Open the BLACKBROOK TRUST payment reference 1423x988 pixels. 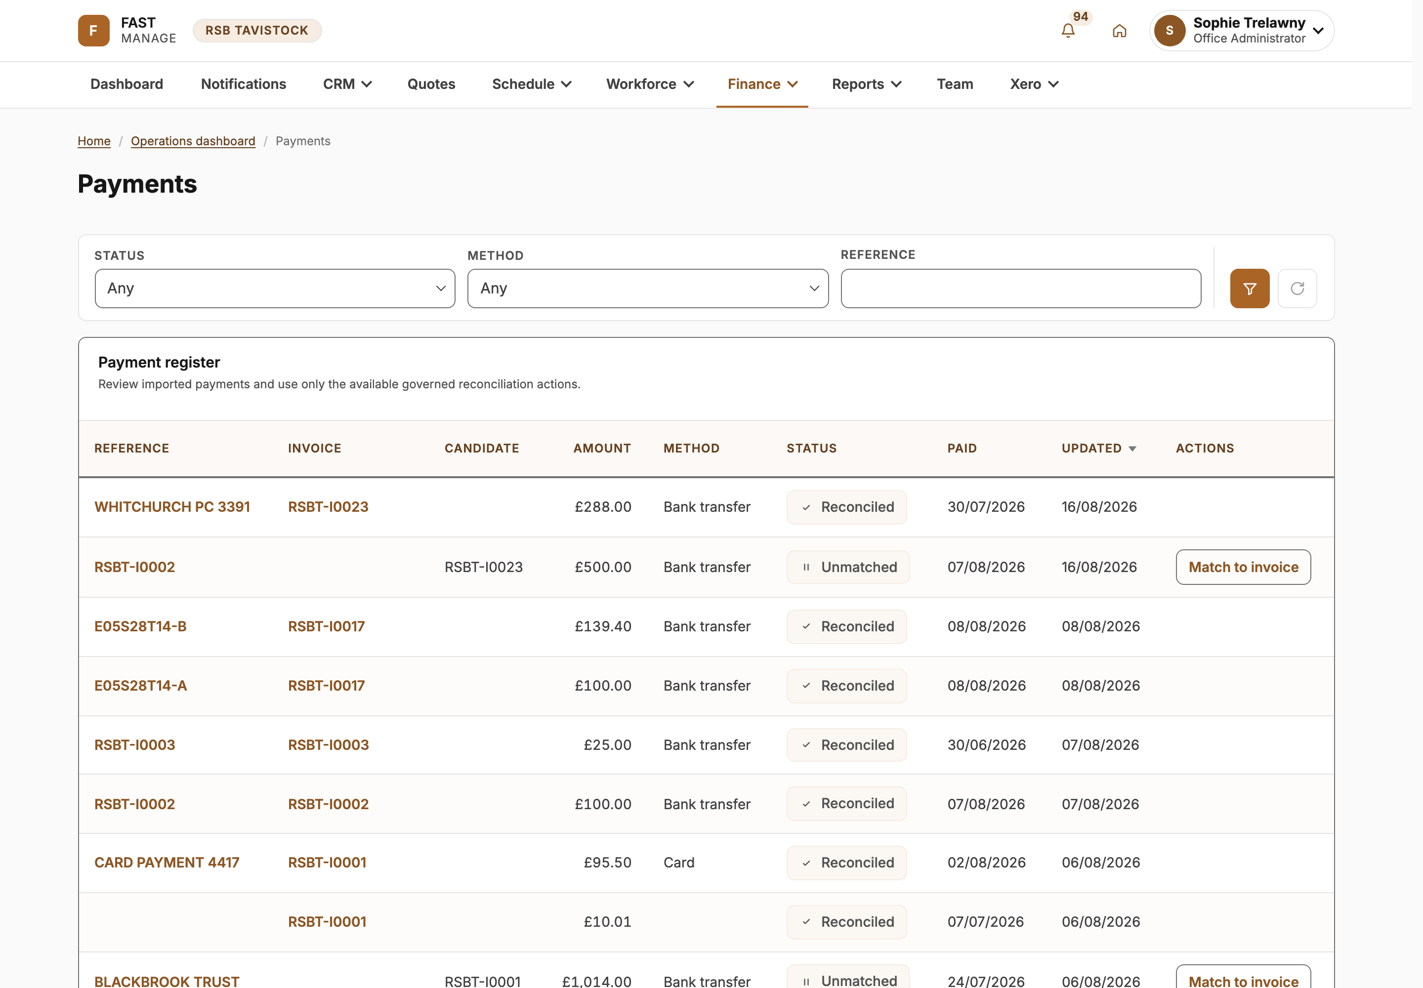167,981
